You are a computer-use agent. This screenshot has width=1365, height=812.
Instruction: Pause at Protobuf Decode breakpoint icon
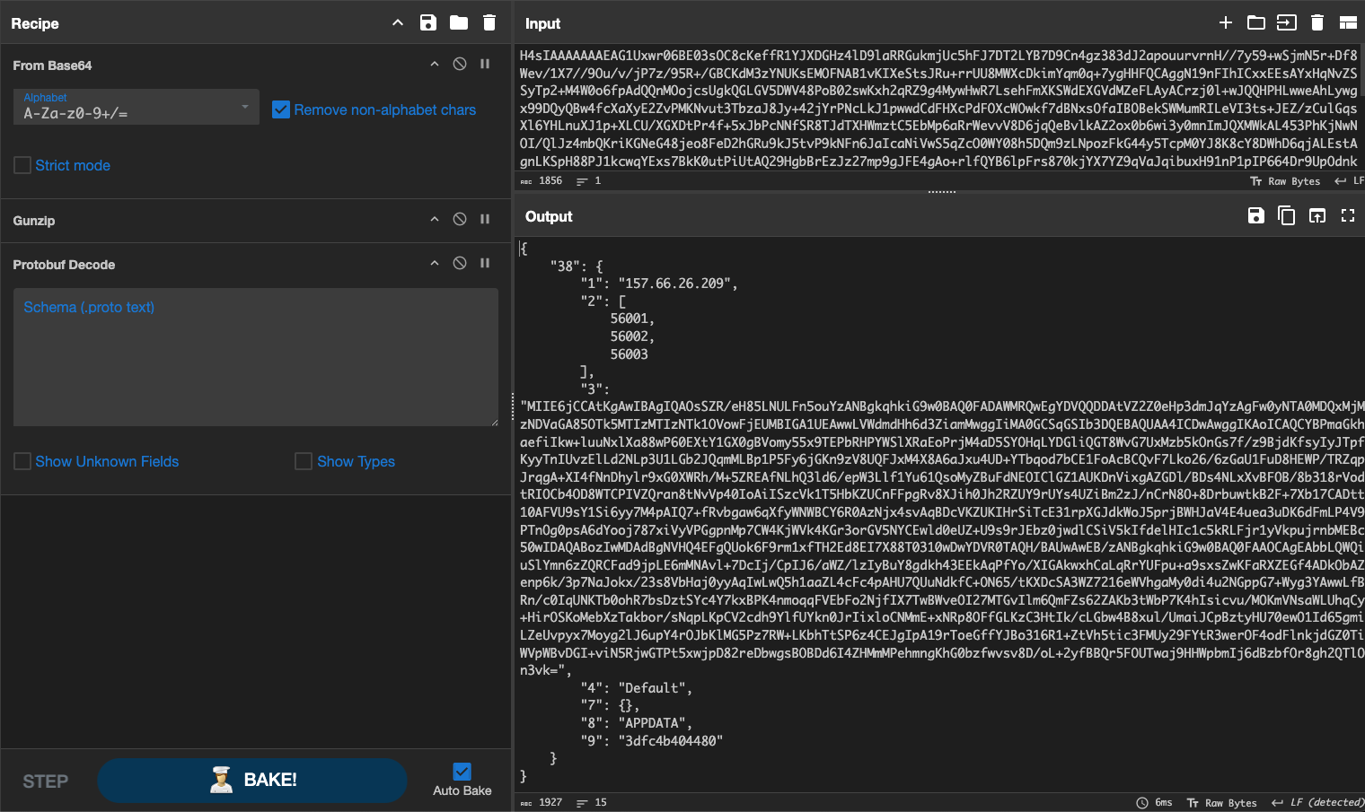(485, 264)
